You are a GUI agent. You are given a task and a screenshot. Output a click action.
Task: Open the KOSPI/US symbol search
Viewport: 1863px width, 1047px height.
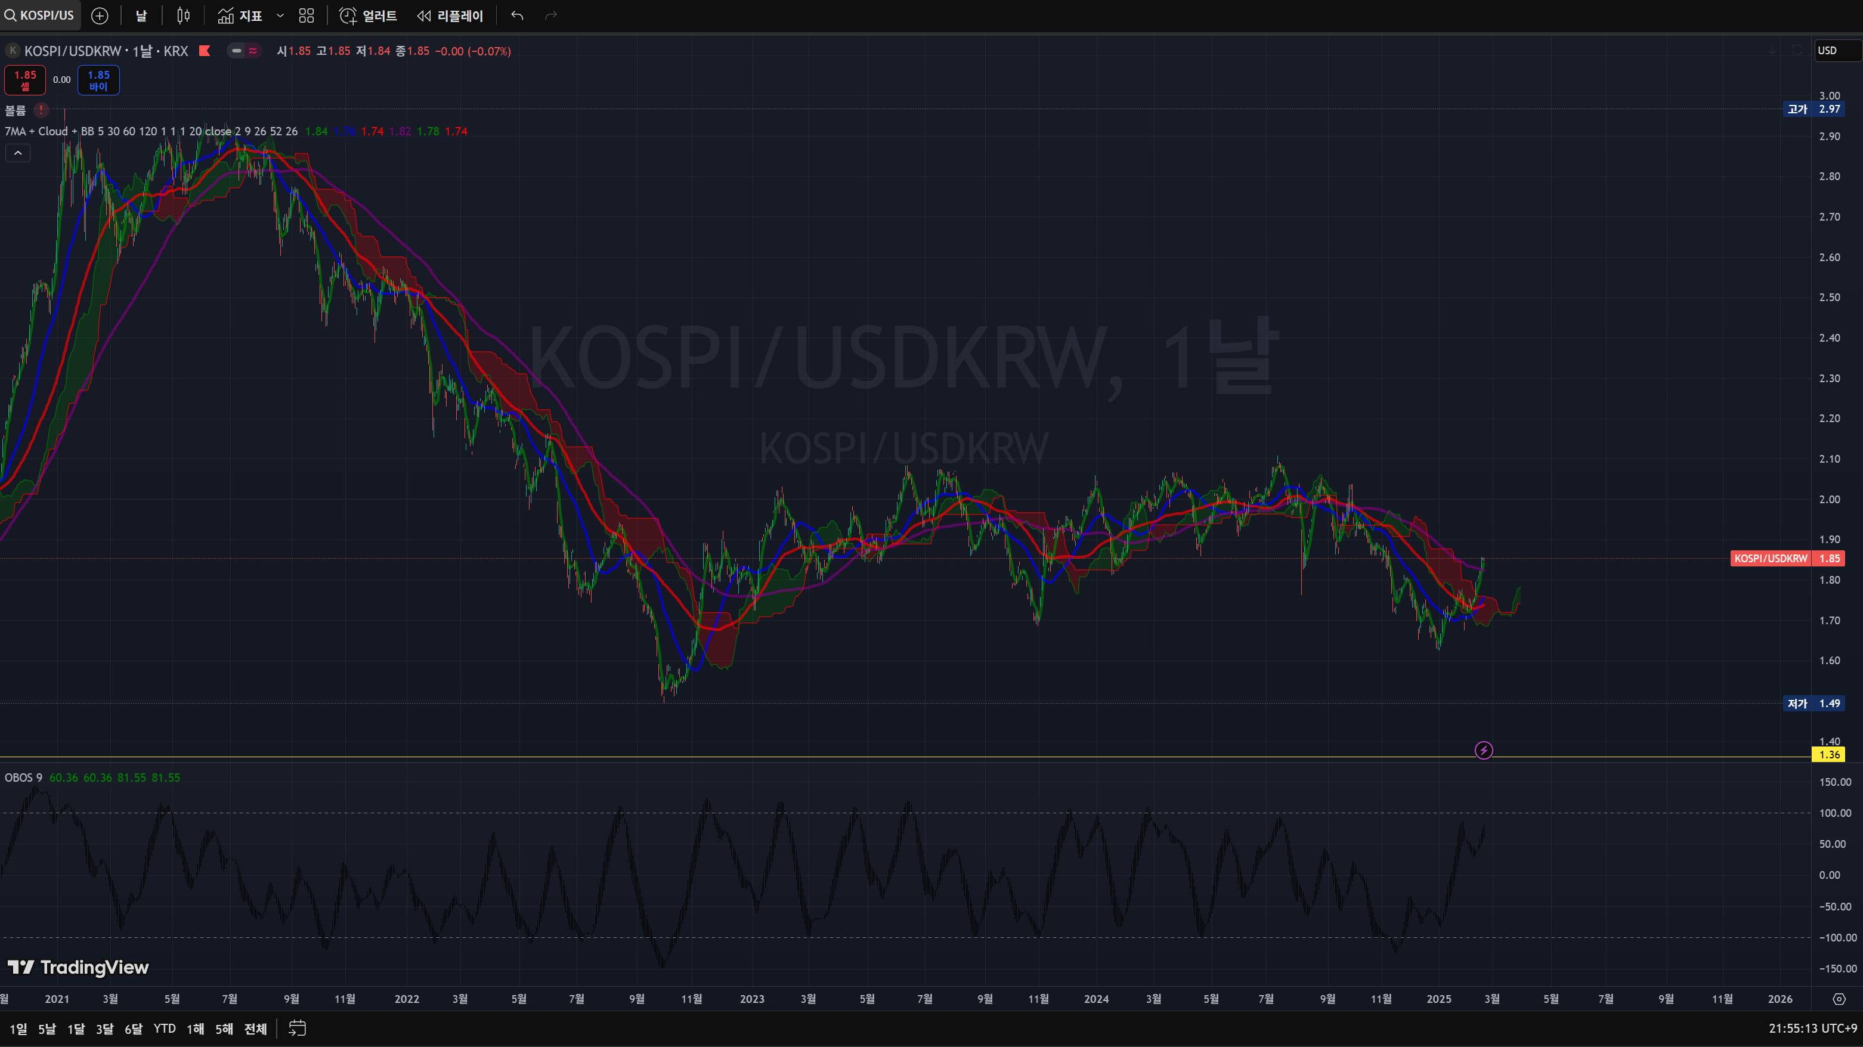click(x=40, y=15)
